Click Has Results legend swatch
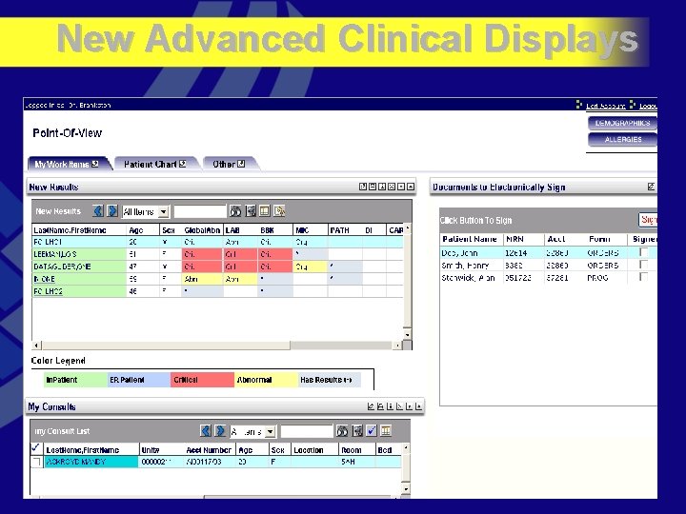686x514 pixels. (329, 380)
